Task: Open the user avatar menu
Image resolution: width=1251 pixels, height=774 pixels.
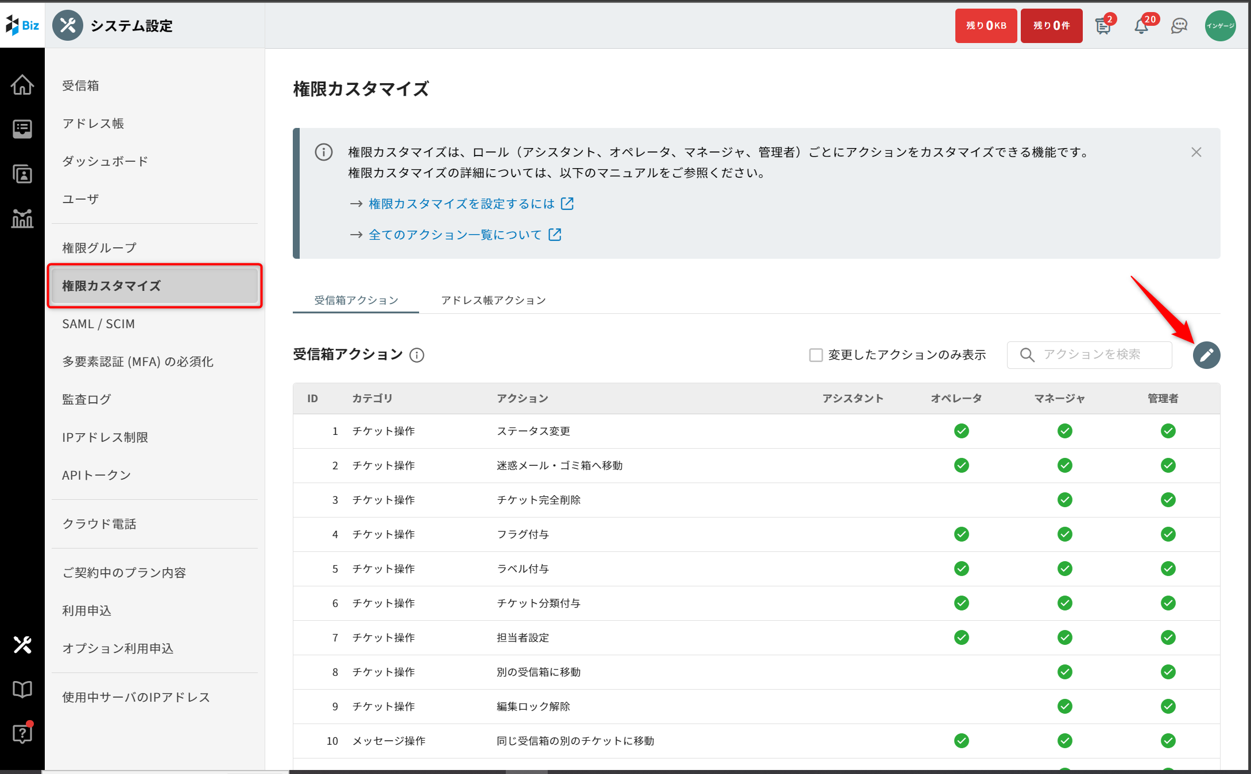Action: [1220, 26]
